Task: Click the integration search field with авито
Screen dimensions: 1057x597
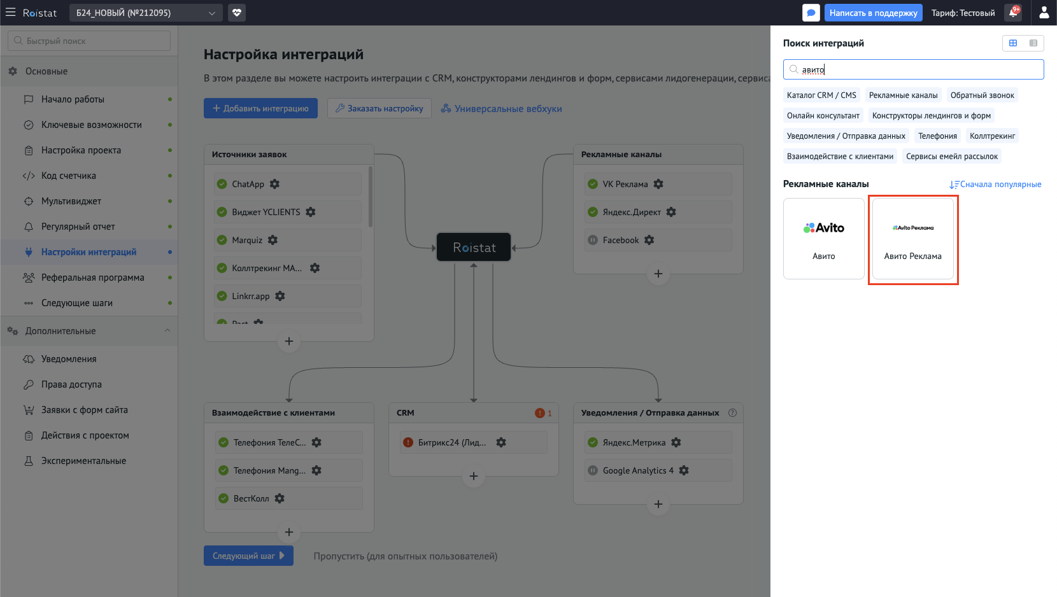Action: point(913,69)
